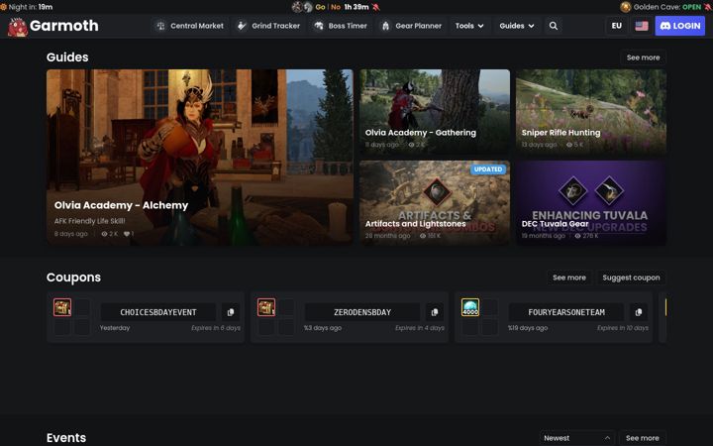Open the Boss Timer page
This screenshot has height=446, width=713.
[341, 26]
